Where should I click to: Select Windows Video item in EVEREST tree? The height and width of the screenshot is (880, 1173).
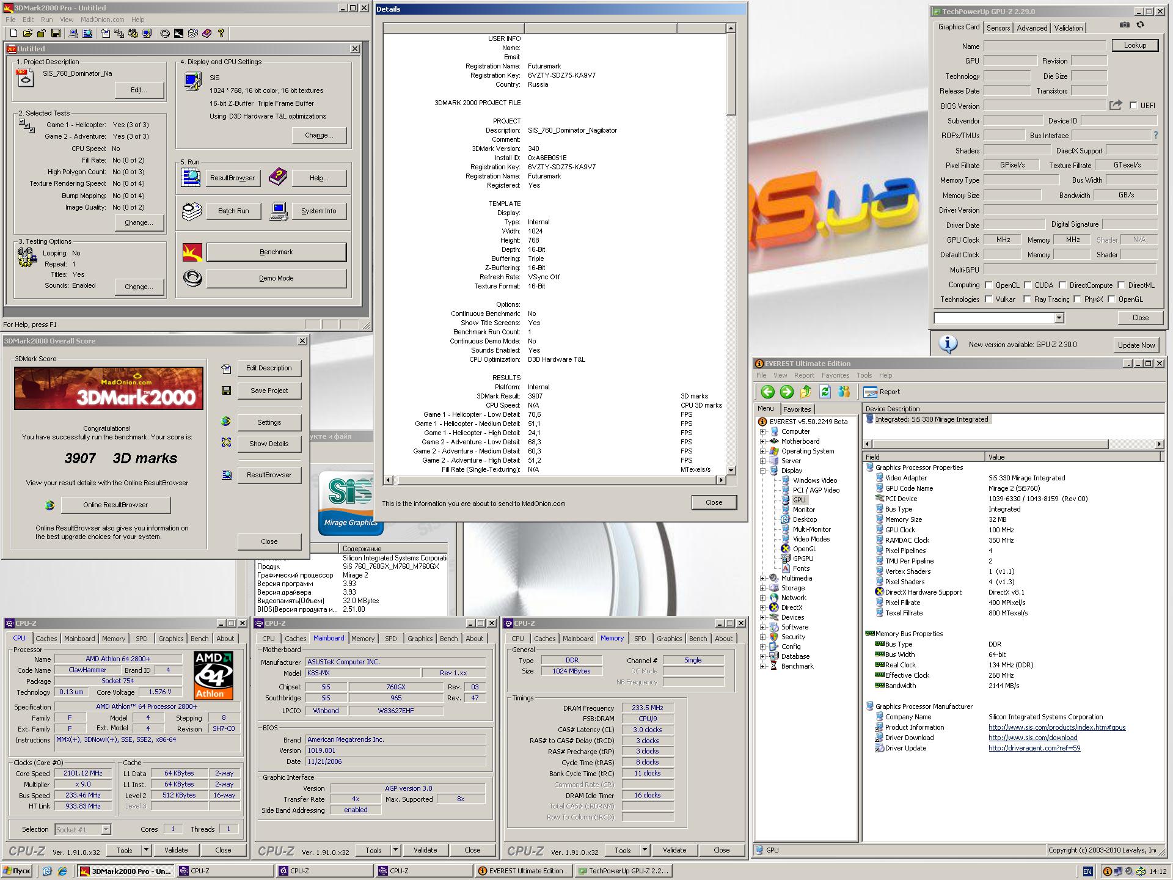pyautogui.click(x=815, y=480)
